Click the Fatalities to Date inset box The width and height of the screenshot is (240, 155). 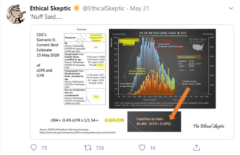154,121
